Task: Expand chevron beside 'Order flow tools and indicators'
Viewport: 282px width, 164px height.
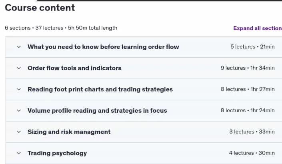Action: (x=19, y=68)
